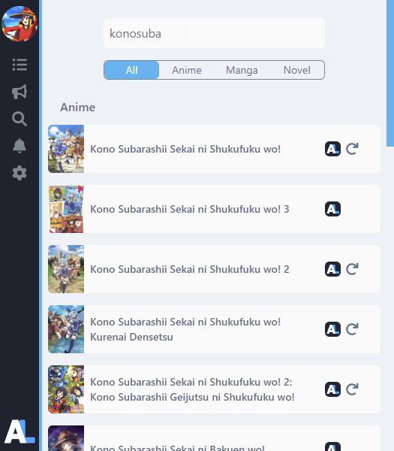Click the AniList logo at bottom of sidebar
The height and width of the screenshot is (451, 394).
(20, 431)
